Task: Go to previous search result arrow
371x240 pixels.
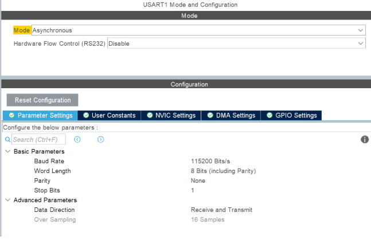Action: [77, 140]
